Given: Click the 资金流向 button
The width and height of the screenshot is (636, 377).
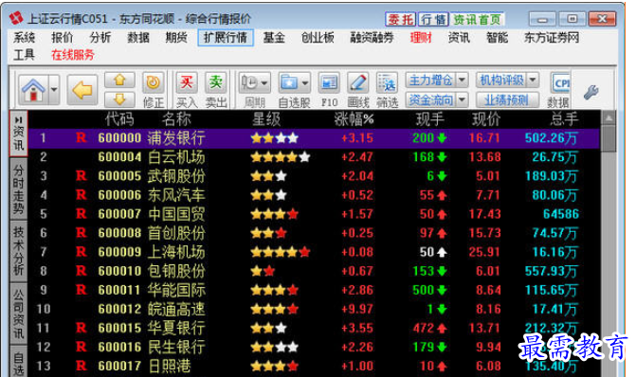Looking at the screenshot, I should [x=430, y=99].
